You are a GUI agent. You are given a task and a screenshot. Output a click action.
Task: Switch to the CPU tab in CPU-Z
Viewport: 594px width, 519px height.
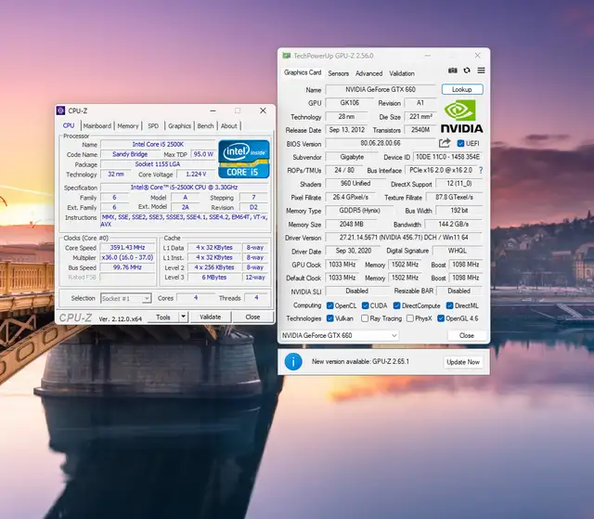69,125
